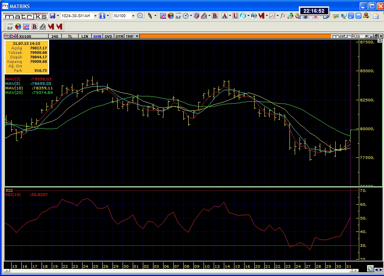
Task: Toggle the SVD chart option
Action: pos(108,36)
